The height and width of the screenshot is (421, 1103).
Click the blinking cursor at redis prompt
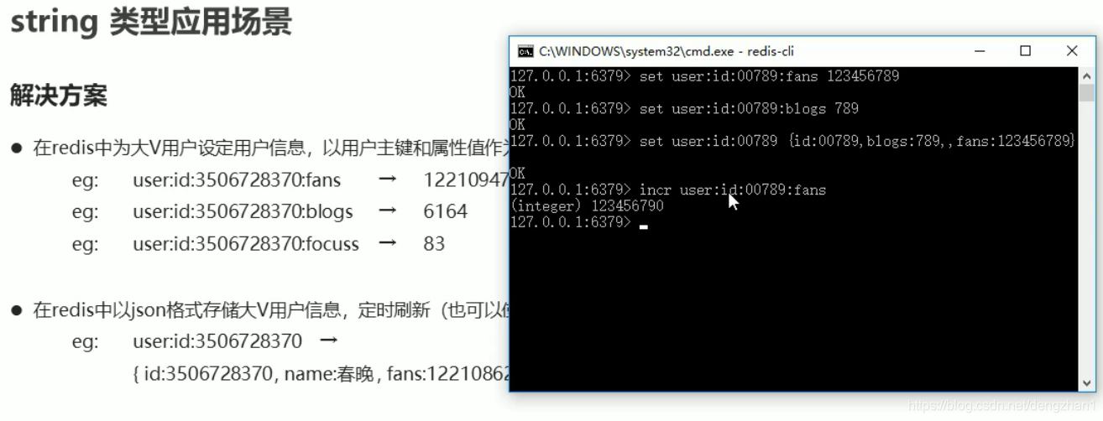click(644, 226)
